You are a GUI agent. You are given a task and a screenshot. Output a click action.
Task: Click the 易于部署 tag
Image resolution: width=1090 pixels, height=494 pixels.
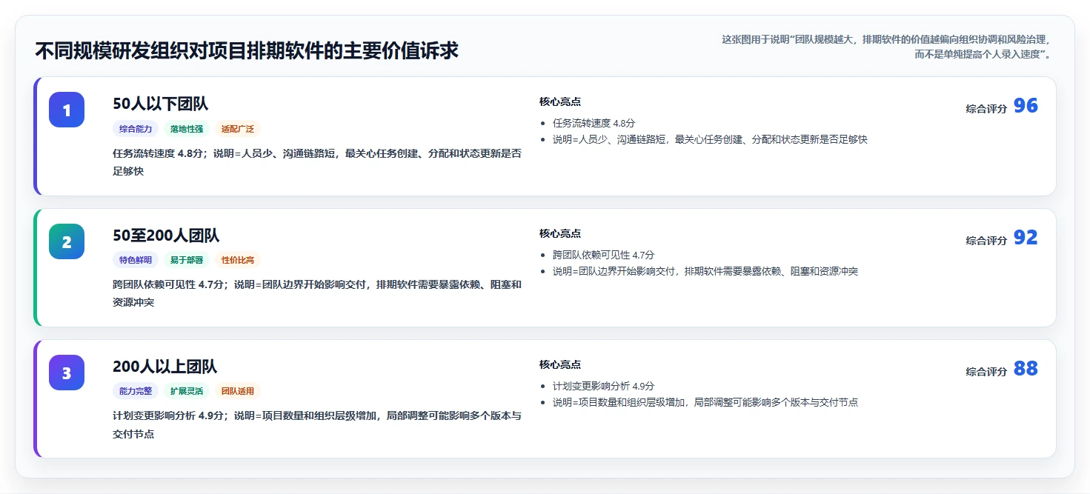pyautogui.click(x=187, y=260)
